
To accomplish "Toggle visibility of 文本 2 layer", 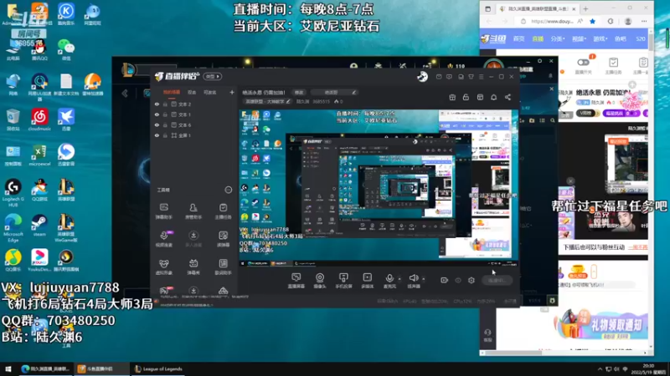I will pyautogui.click(x=157, y=104).
